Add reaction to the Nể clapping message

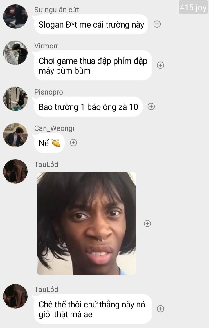[x=73, y=143]
